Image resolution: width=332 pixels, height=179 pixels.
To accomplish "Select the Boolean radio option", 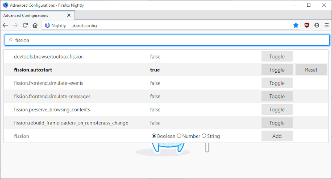I will [154, 136].
